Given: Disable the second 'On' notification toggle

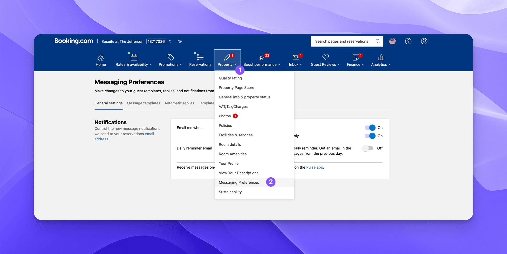Looking at the screenshot, I should click(369, 136).
